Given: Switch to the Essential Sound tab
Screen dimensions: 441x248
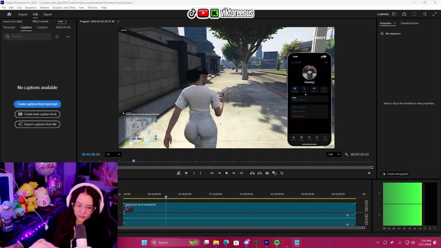Looking at the screenshot, I should (x=409, y=23).
